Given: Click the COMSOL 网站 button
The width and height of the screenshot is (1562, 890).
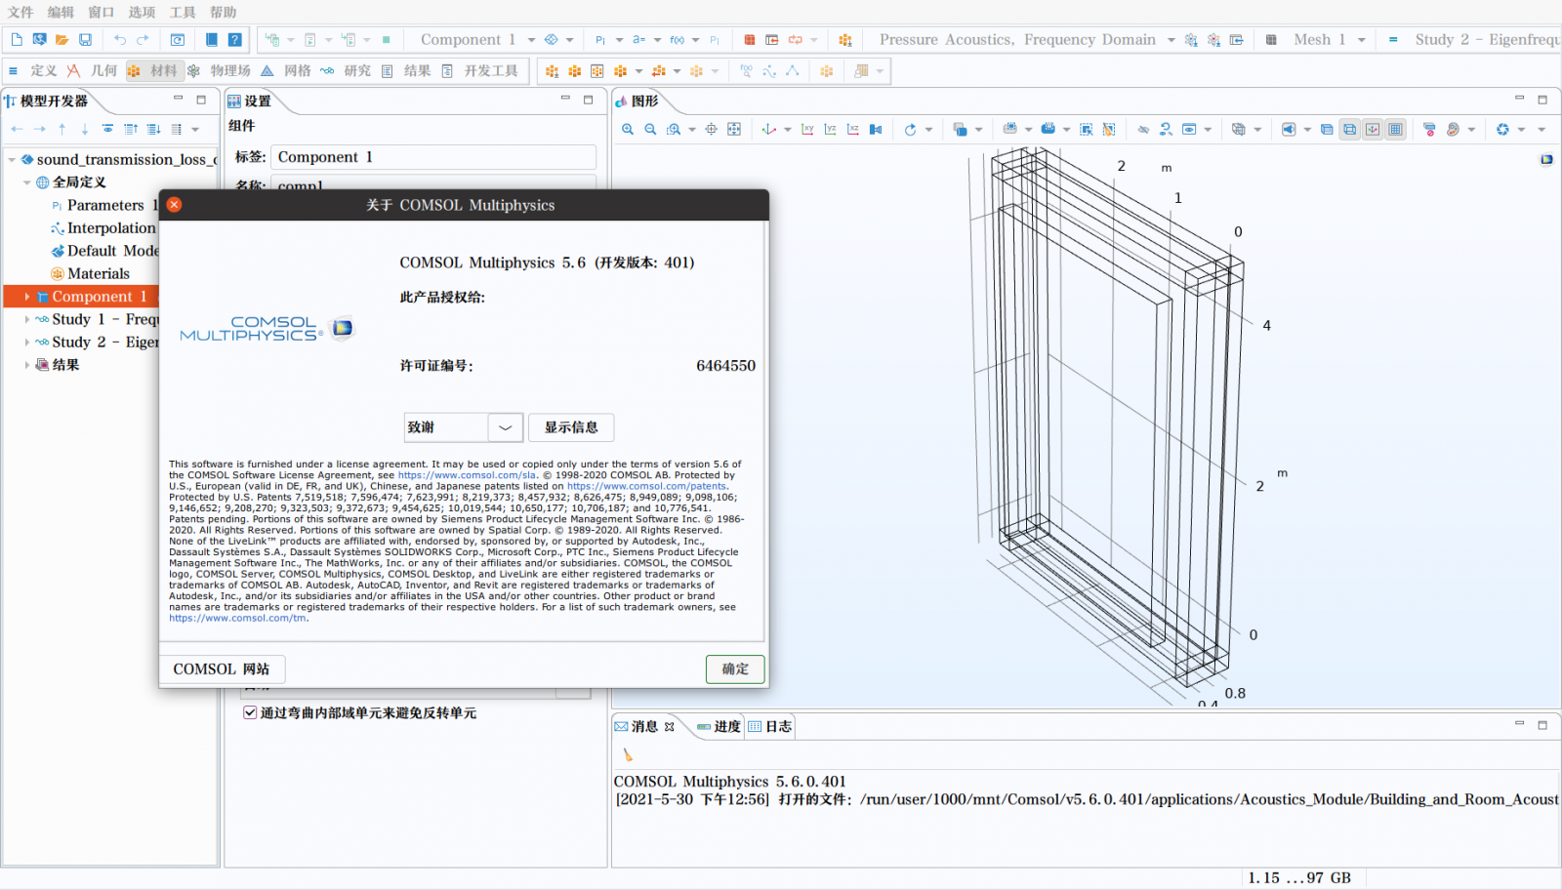Looking at the screenshot, I should (222, 668).
